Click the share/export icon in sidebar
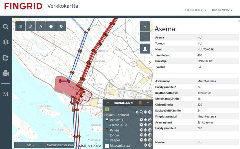240x149 pixels. (x=6, y=58)
